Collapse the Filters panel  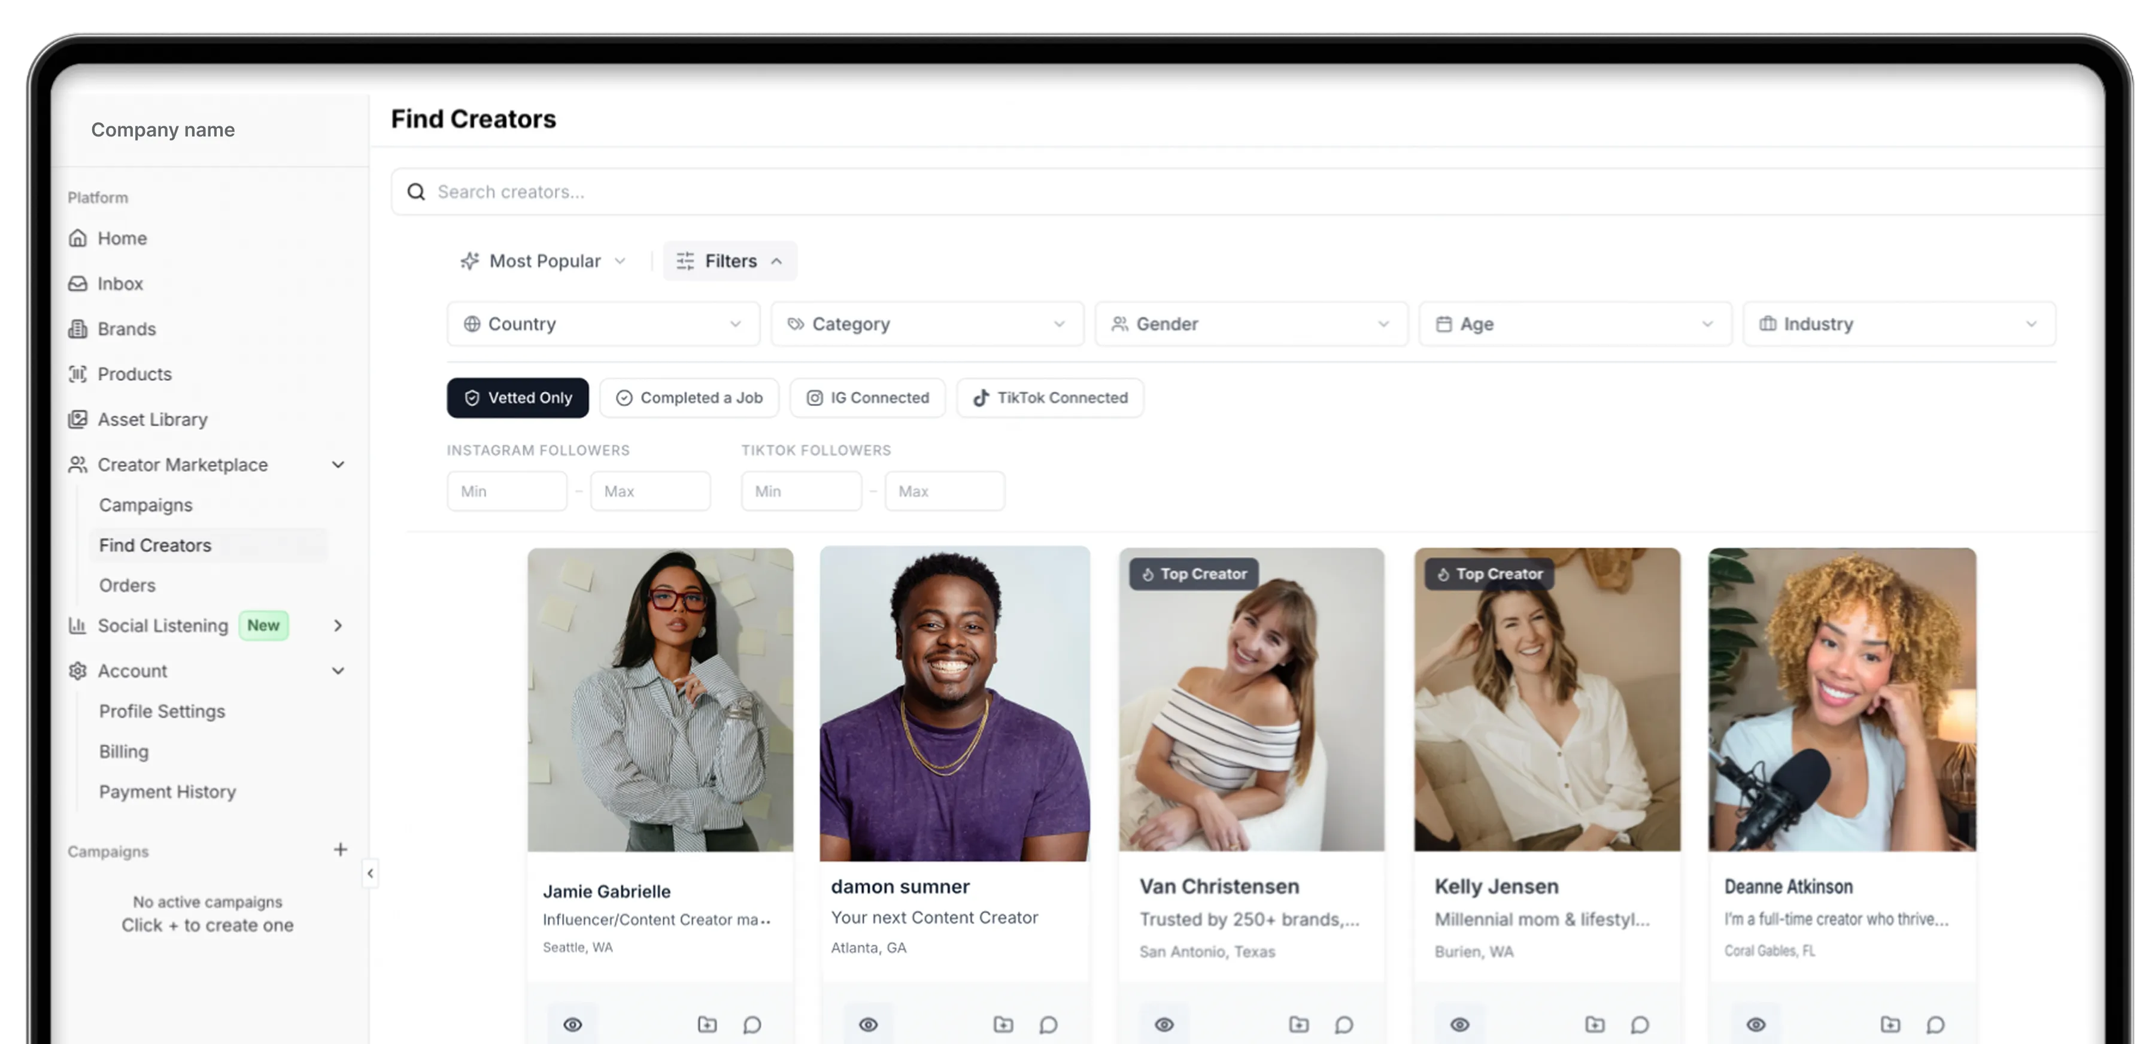pos(730,261)
